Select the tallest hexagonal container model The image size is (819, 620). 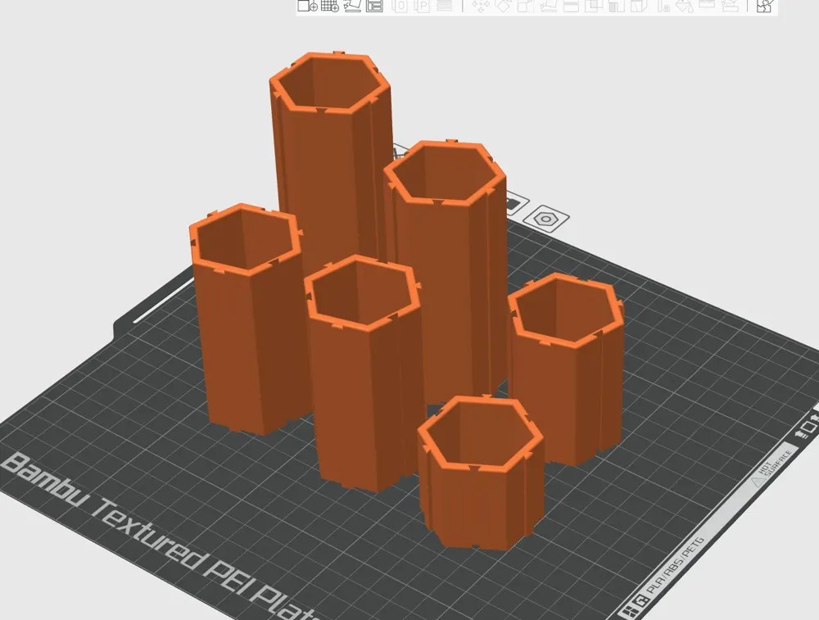(x=331, y=156)
